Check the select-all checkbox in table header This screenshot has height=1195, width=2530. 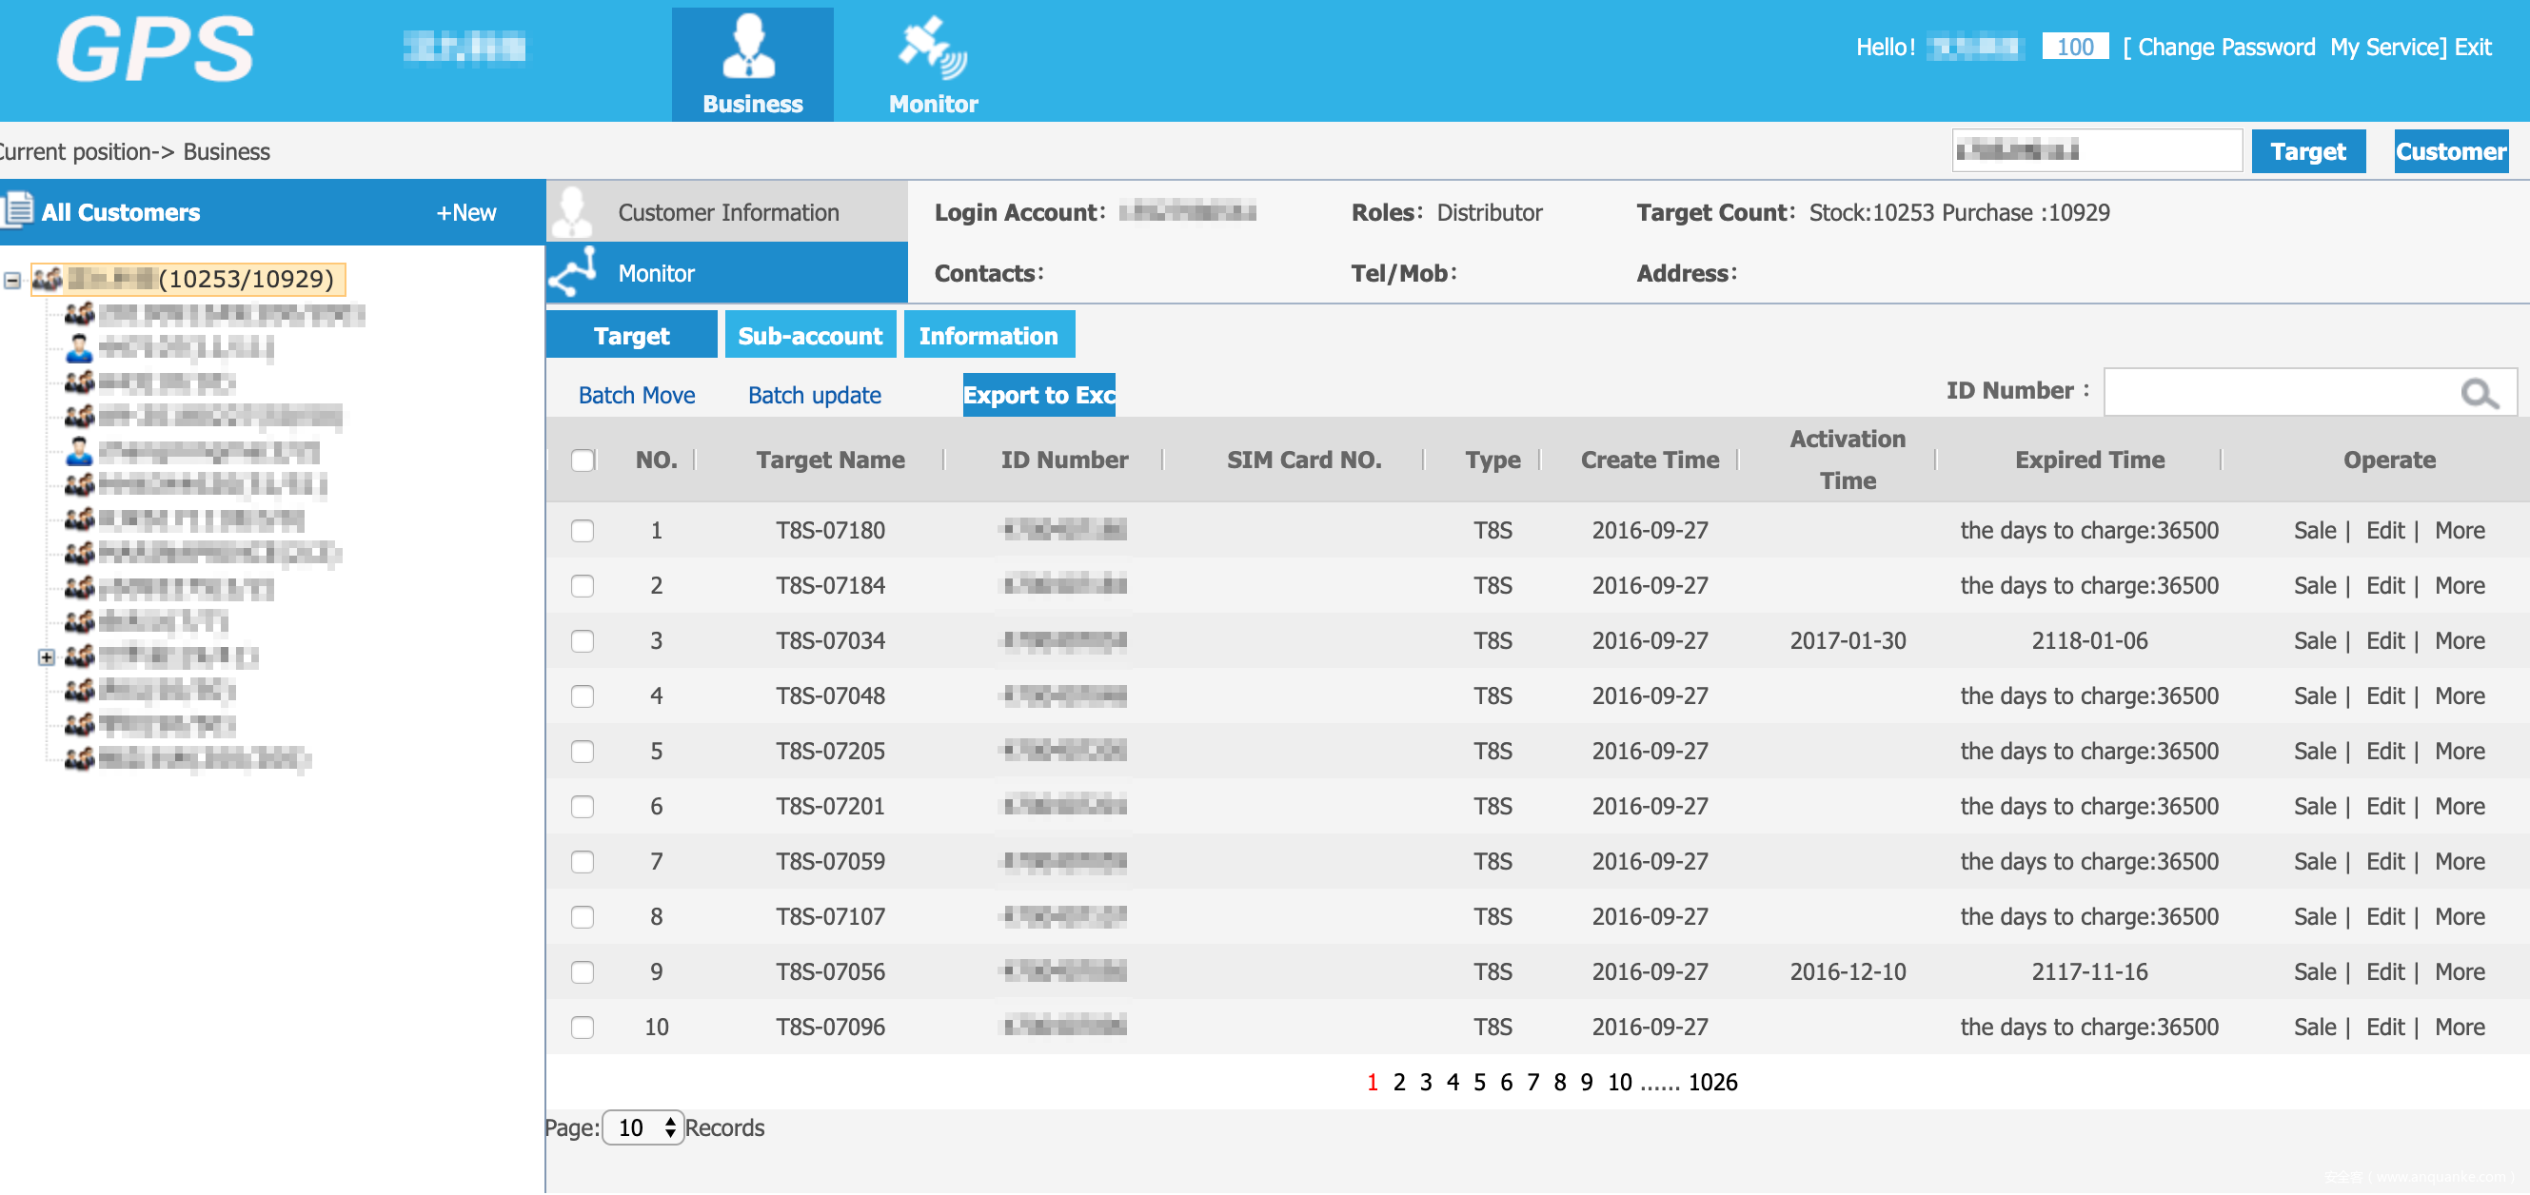point(583,460)
